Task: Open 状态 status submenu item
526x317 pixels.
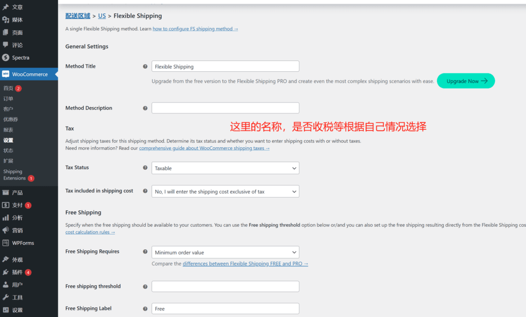Action: click(x=8, y=150)
